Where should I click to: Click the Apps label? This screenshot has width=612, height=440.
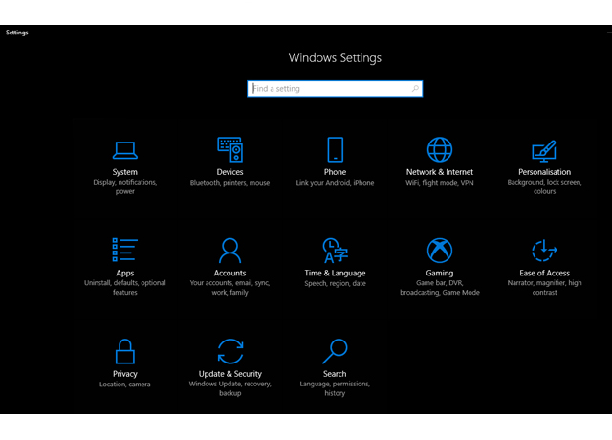tap(125, 273)
